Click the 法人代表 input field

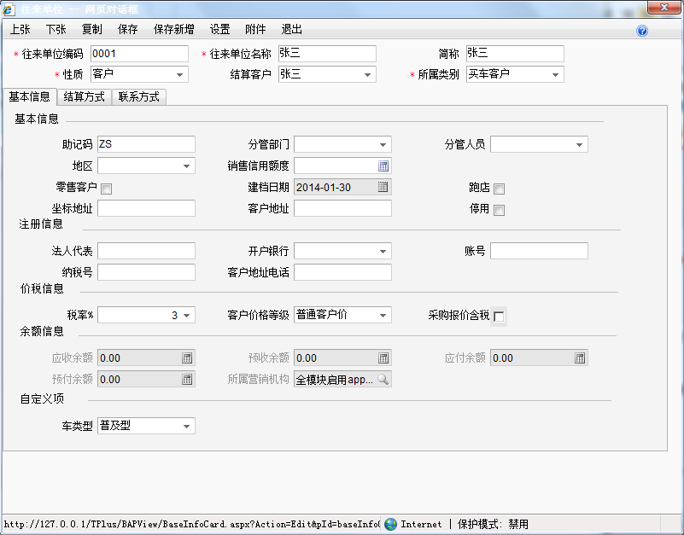146,251
